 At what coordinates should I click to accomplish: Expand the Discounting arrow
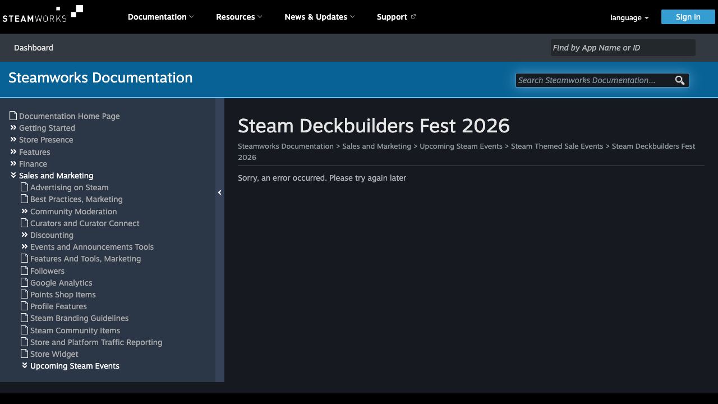coord(25,235)
